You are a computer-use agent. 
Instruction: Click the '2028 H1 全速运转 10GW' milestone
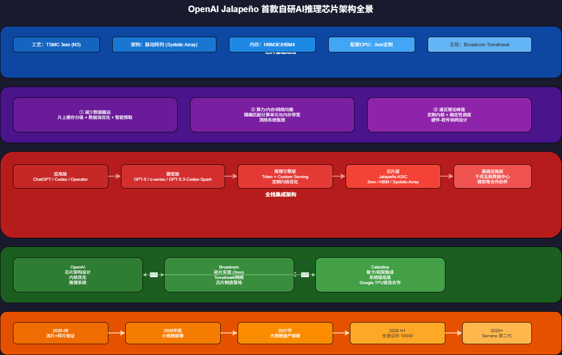pyautogui.click(x=397, y=333)
